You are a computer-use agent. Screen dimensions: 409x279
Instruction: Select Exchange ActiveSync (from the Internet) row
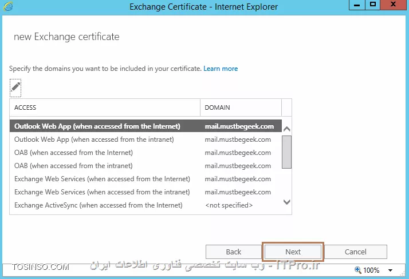point(145,205)
